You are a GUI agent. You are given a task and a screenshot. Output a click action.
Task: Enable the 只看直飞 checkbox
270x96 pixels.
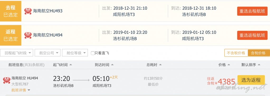coord(93,53)
